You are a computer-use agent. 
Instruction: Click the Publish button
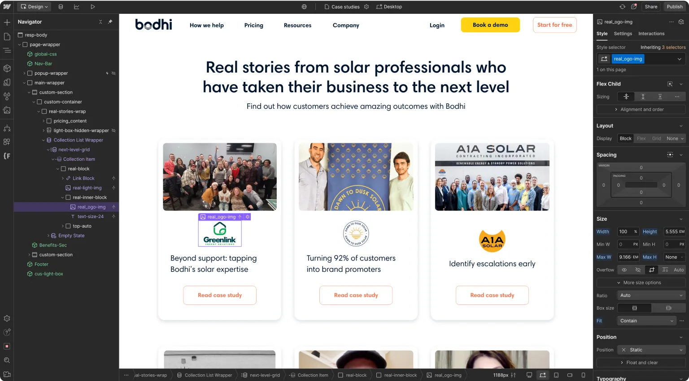click(674, 7)
